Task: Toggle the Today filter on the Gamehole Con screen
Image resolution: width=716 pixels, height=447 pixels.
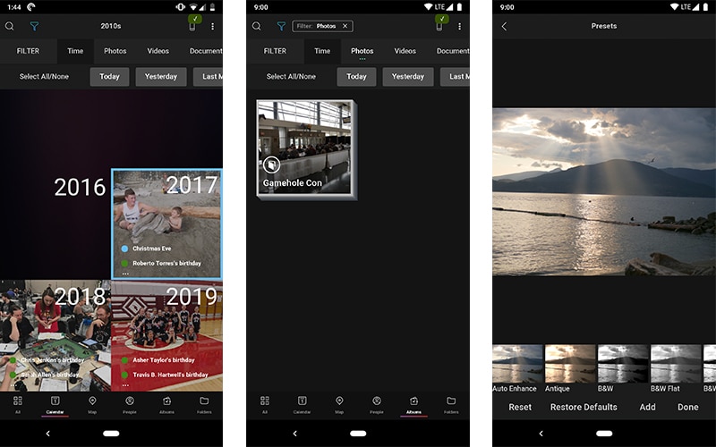Action: [x=356, y=77]
